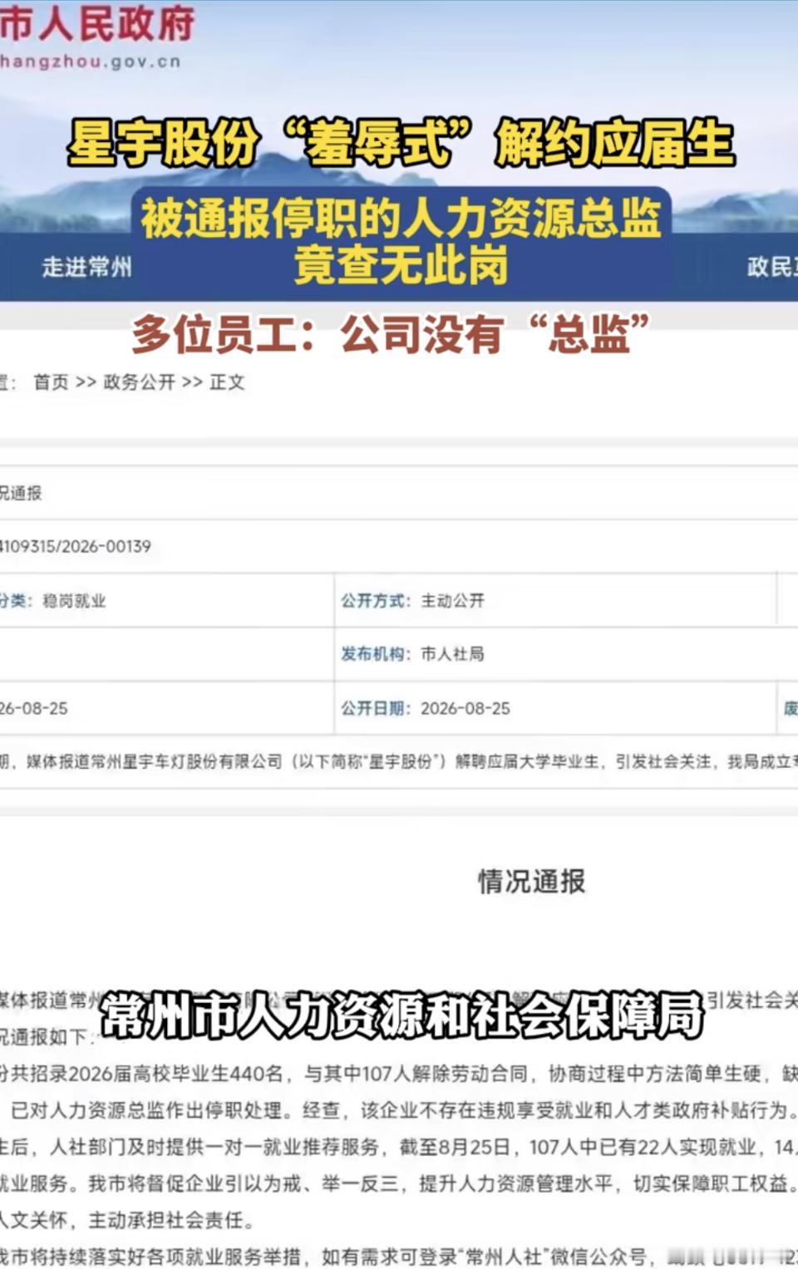Click the site title 市人民政府

(97, 23)
